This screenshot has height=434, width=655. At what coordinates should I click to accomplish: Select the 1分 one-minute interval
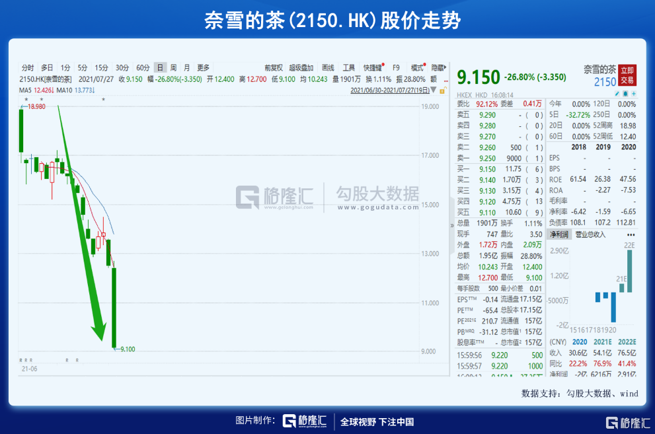click(x=65, y=67)
